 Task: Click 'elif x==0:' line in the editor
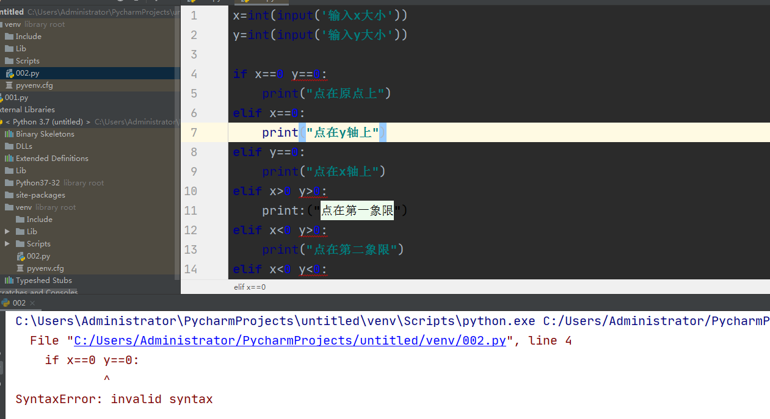(269, 113)
